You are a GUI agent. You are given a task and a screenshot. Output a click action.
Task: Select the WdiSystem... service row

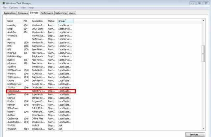tap(40, 77)
